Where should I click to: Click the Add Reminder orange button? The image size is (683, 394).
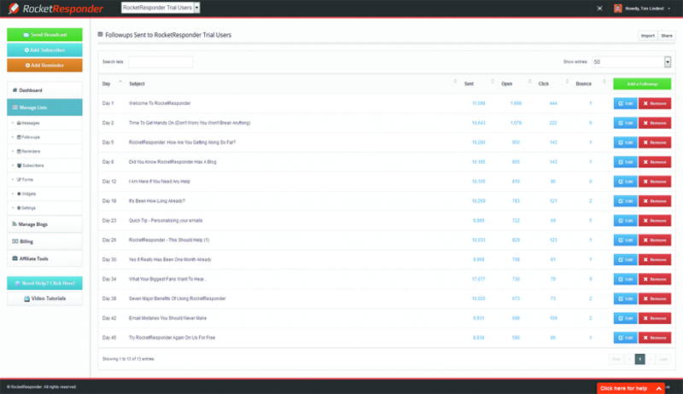(x=44, y=65)
